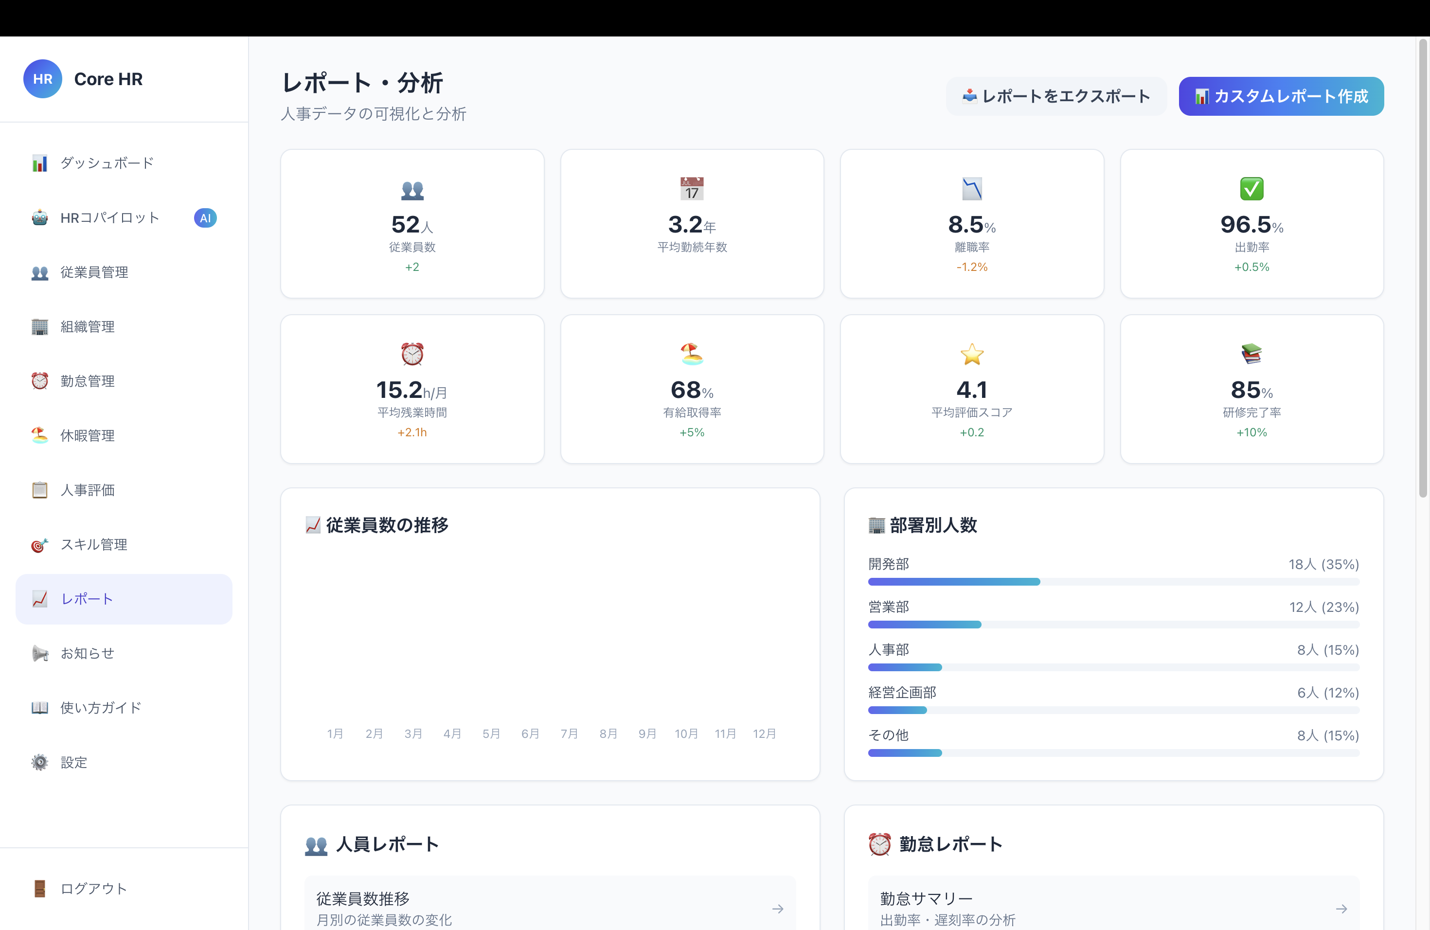This screenshot has height=930, width=1430.
Task: Go to 休暇管理 in the sidebar
Action: tap(88, 435)
